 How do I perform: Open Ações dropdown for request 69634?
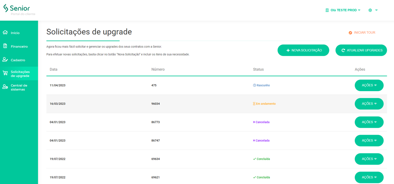pyautogui.click(x=369, y=159)
